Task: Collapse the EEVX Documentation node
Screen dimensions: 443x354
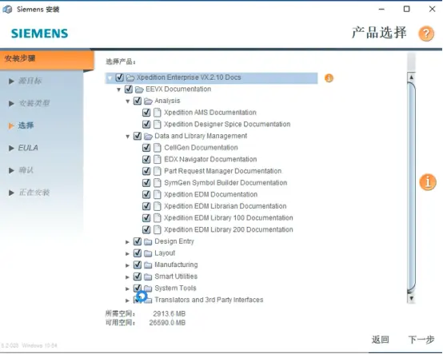Action: click(119, 89)
